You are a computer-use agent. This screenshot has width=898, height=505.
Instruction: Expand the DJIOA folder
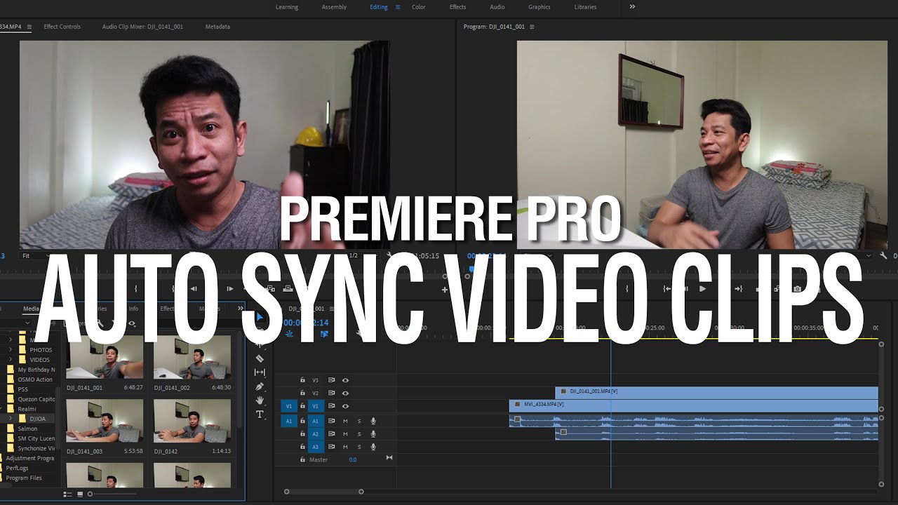[x=10, y=419]
